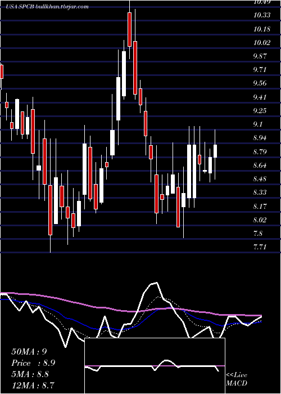Click the 8.48 price axis label

point(260,178)
